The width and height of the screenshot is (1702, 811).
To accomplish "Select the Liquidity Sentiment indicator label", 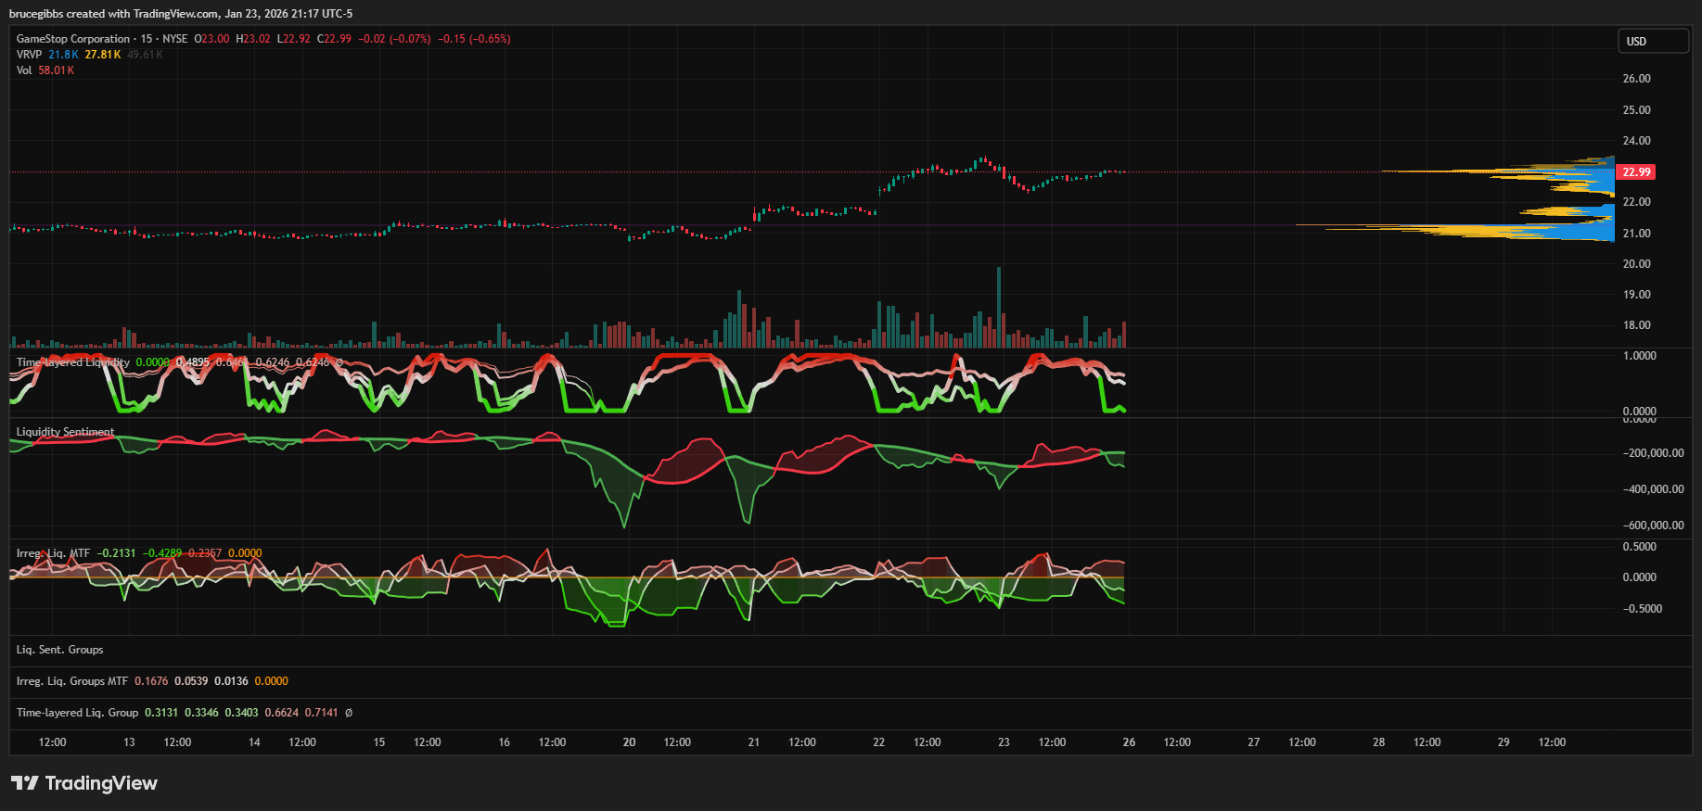I will 65,432.
